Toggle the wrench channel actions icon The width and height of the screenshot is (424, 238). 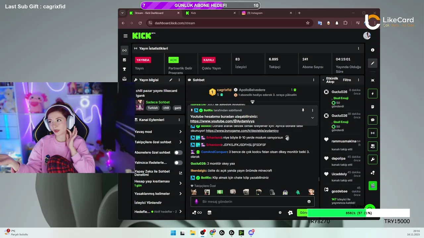tap(373, 159)
